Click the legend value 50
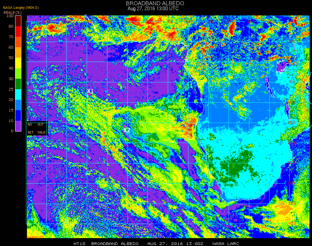Viewport: 312px width, 246px height. tap(11, 58)
